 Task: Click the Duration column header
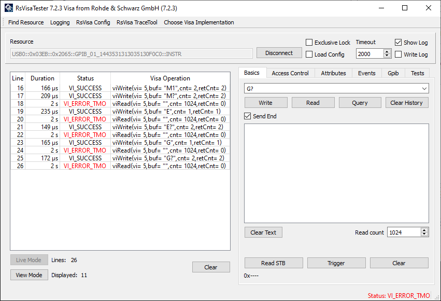click(42, 78)
